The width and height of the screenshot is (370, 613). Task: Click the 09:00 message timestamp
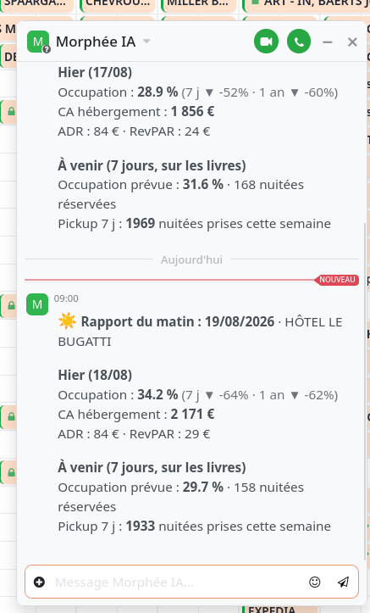click(x=66, y=298)
